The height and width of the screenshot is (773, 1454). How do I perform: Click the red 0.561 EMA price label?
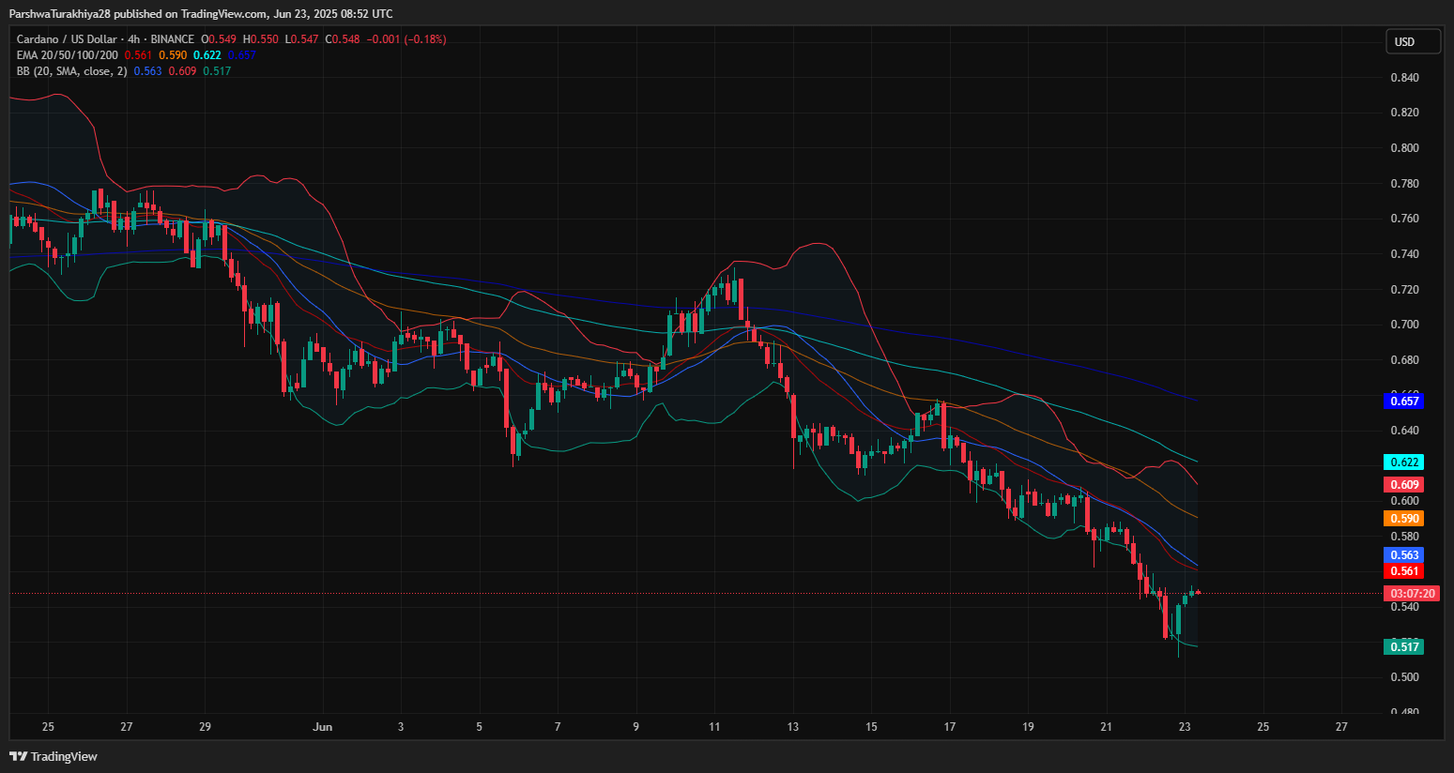tap(1403, 571)
